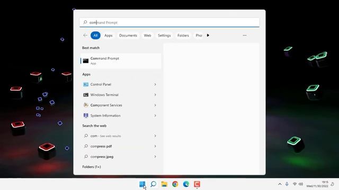339x190 pixels.
Task: Click the Component Services app icon
Action: click(x=86, y=105)
